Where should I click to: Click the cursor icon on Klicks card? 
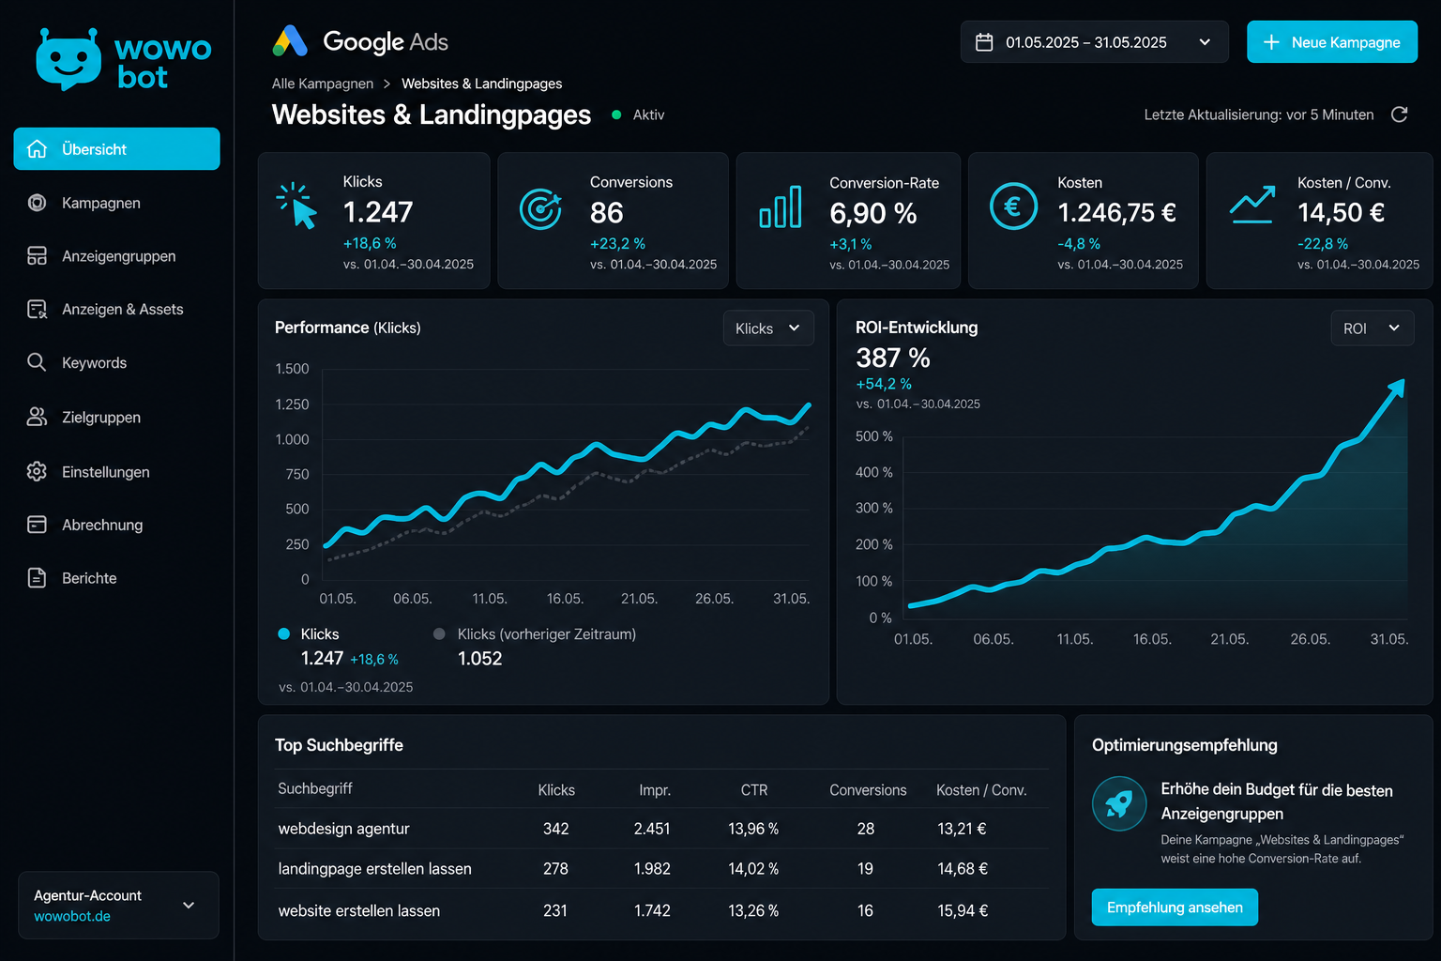click(298, 206)
